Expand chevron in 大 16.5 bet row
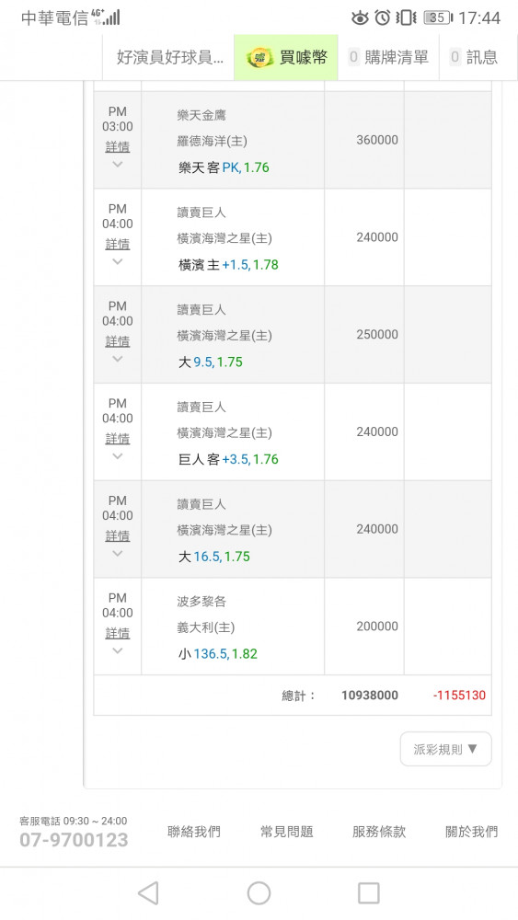The width and height of the screenshot is (518, 920). coord(118,553)
